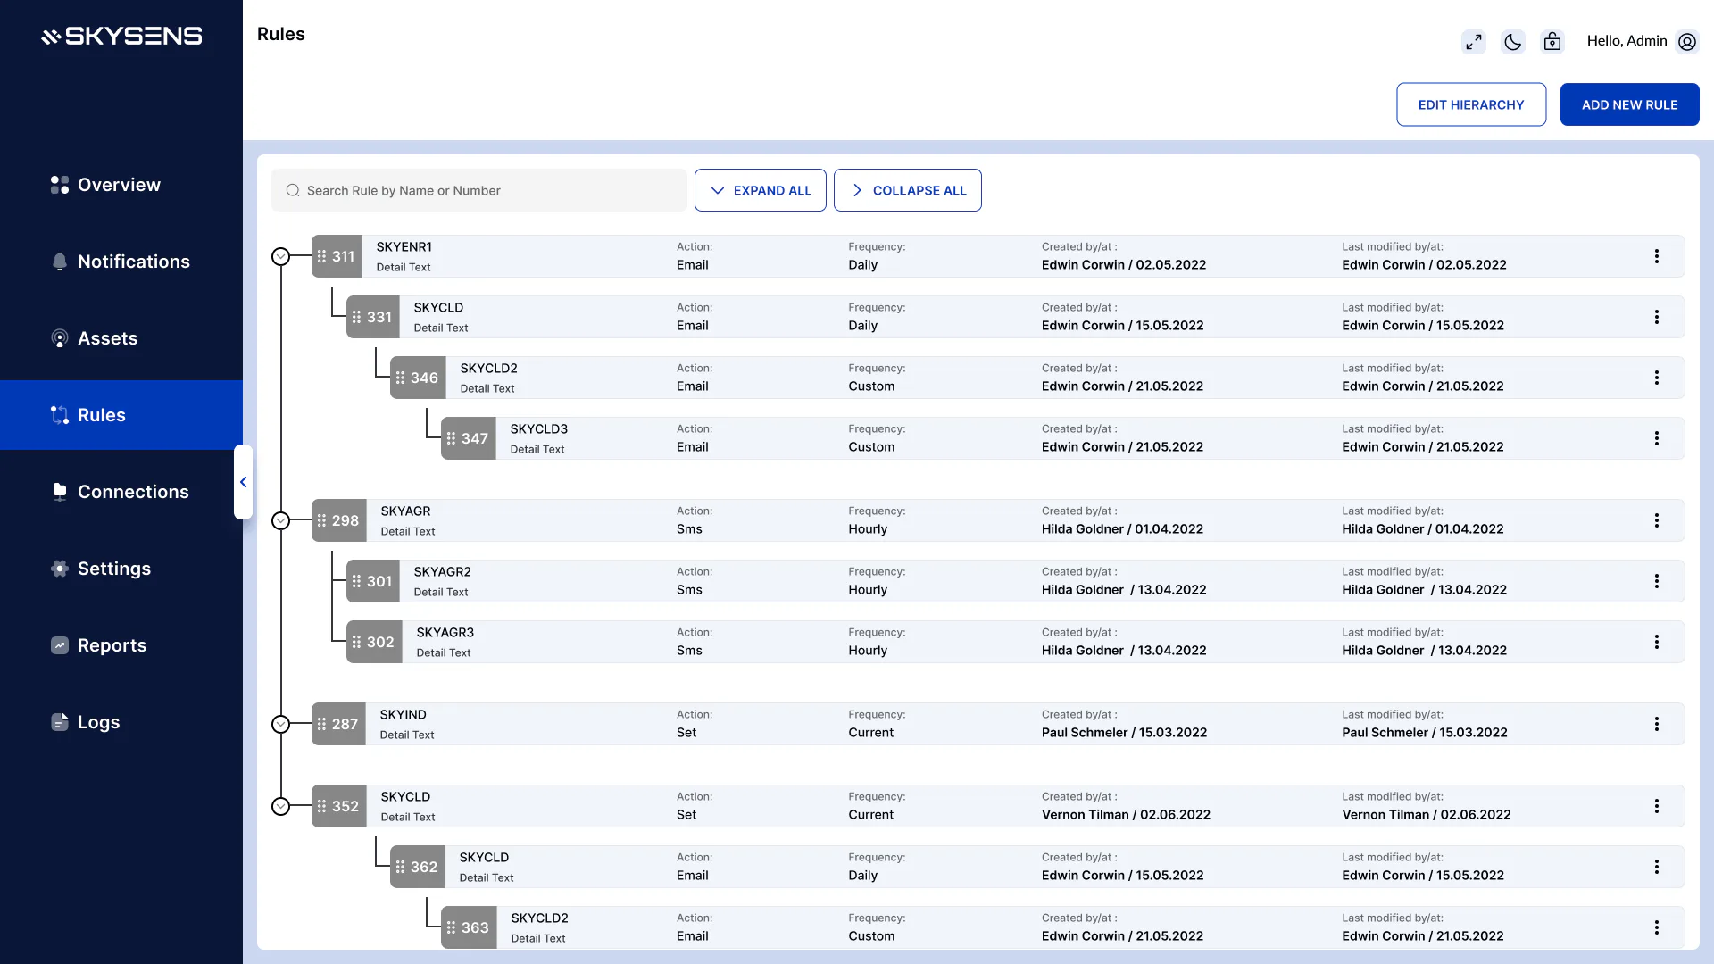Select the SKYAGR3 rule name text
The width and height of the screenshot is (1714, 964).
pos(445,632)
